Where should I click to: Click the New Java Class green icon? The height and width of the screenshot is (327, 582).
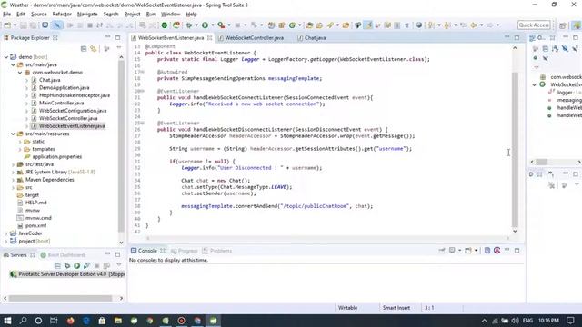coord(292,25)
